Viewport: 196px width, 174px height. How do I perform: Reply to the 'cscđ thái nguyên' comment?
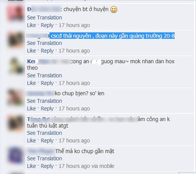pos(47,51)
